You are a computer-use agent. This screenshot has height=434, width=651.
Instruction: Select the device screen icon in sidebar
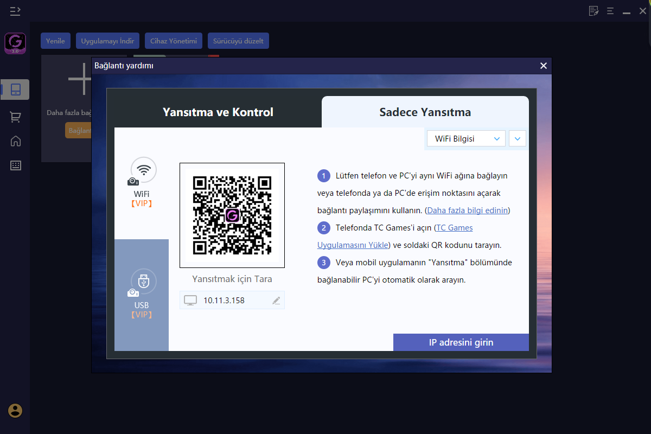coord(16,90)
